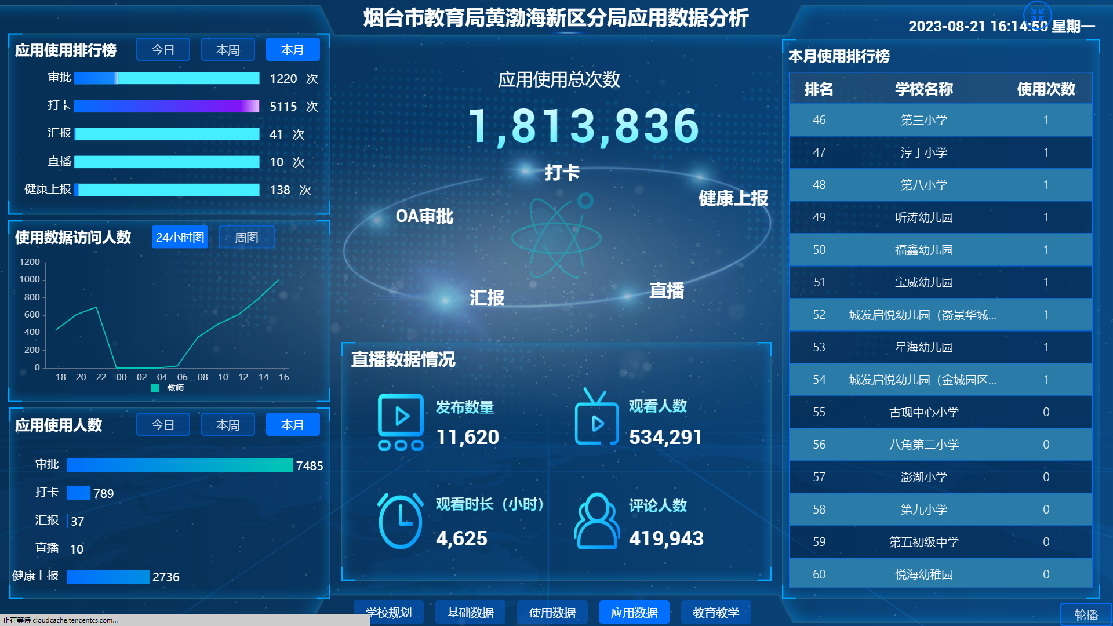Switch to 24小时图 view

pos(180,237)
